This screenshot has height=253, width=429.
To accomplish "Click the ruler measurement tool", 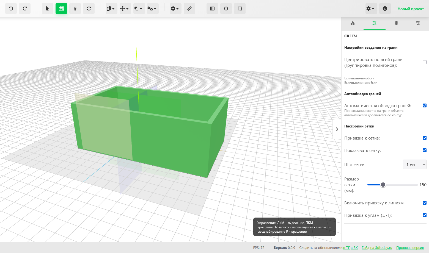I will tap(189, 9).
